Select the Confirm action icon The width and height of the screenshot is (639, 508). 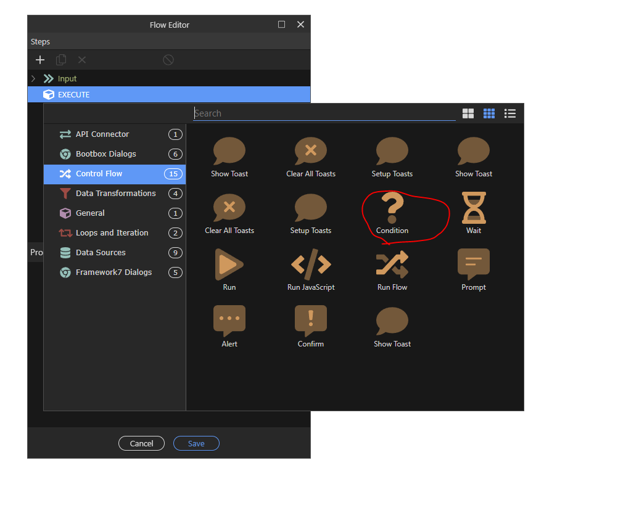[311, 321]
